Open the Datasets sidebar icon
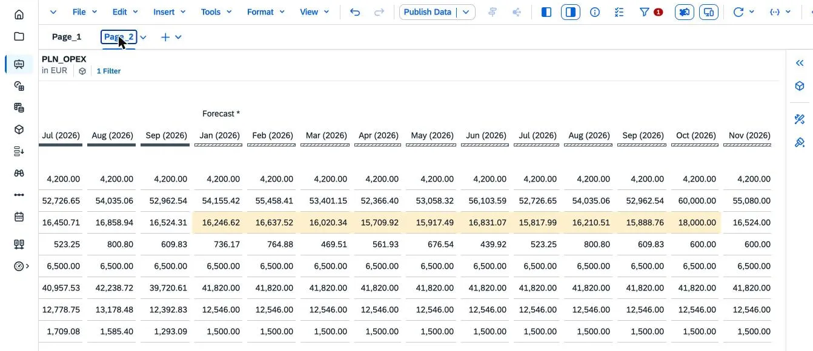813x351 pixels. point(19,108)
